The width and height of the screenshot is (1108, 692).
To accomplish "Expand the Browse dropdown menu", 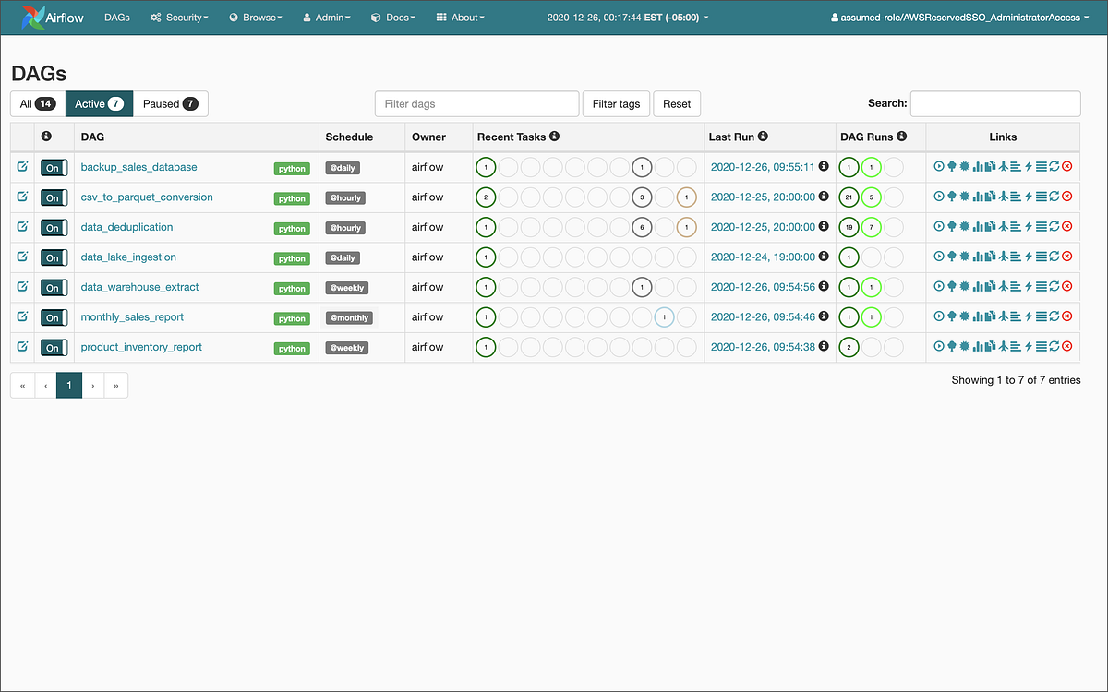I will 255,17.
